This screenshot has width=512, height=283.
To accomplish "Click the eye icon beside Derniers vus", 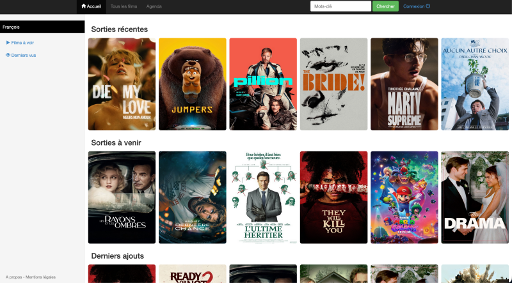I will coord(8,55).
